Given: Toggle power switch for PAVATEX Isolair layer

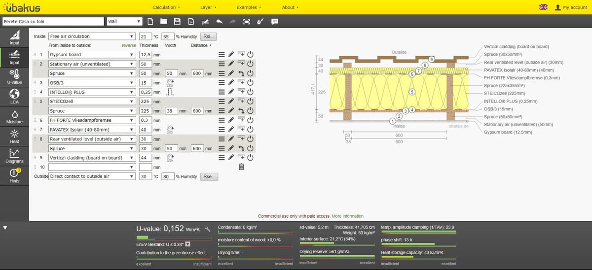Looking at the screenshot, I should pos(250,130).
